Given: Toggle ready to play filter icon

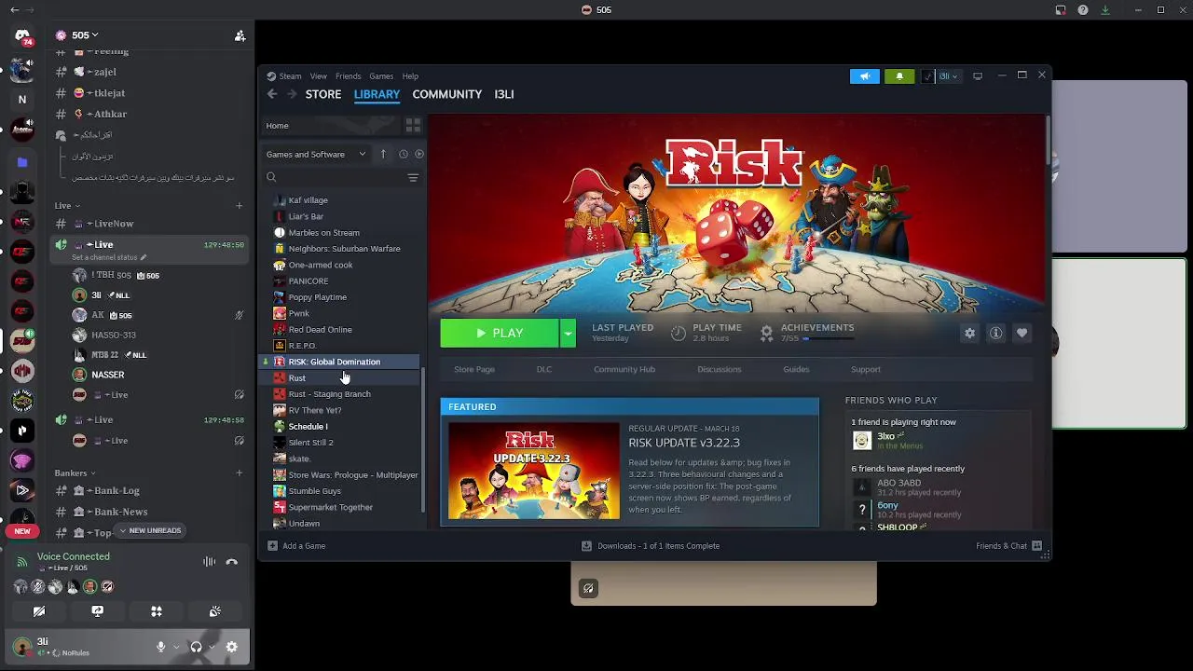Looking at the screenshot, I should click(x=419, y=154).
